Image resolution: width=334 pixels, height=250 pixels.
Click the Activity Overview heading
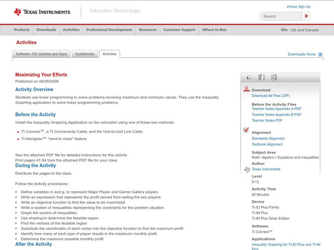(x=34, y=89)
